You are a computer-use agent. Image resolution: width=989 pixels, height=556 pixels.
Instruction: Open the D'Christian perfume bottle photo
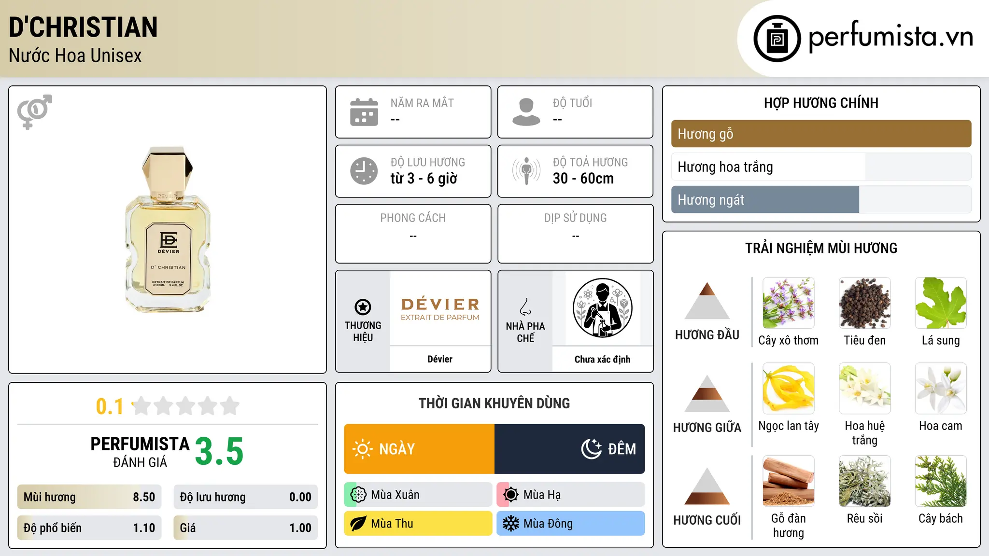point(168,230)
